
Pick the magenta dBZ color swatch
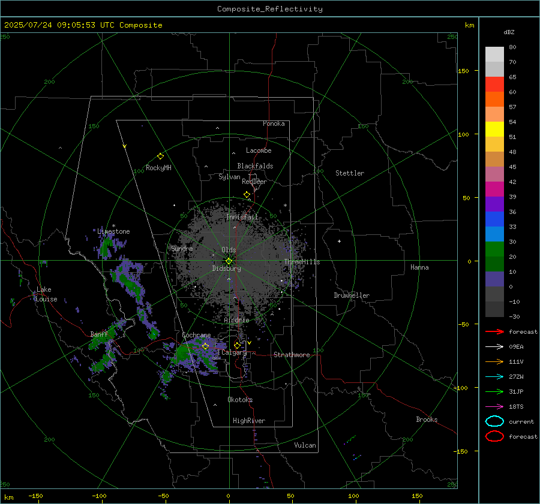(494, 189)
